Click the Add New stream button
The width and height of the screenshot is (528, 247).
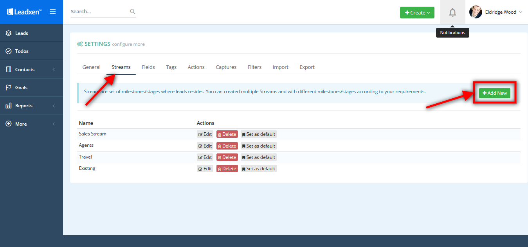click(x=495, y=93)
